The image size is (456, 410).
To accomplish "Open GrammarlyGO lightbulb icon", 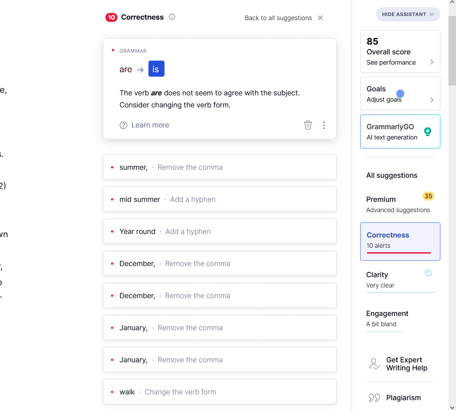I will pyautogui.click(x=427, y=131).
